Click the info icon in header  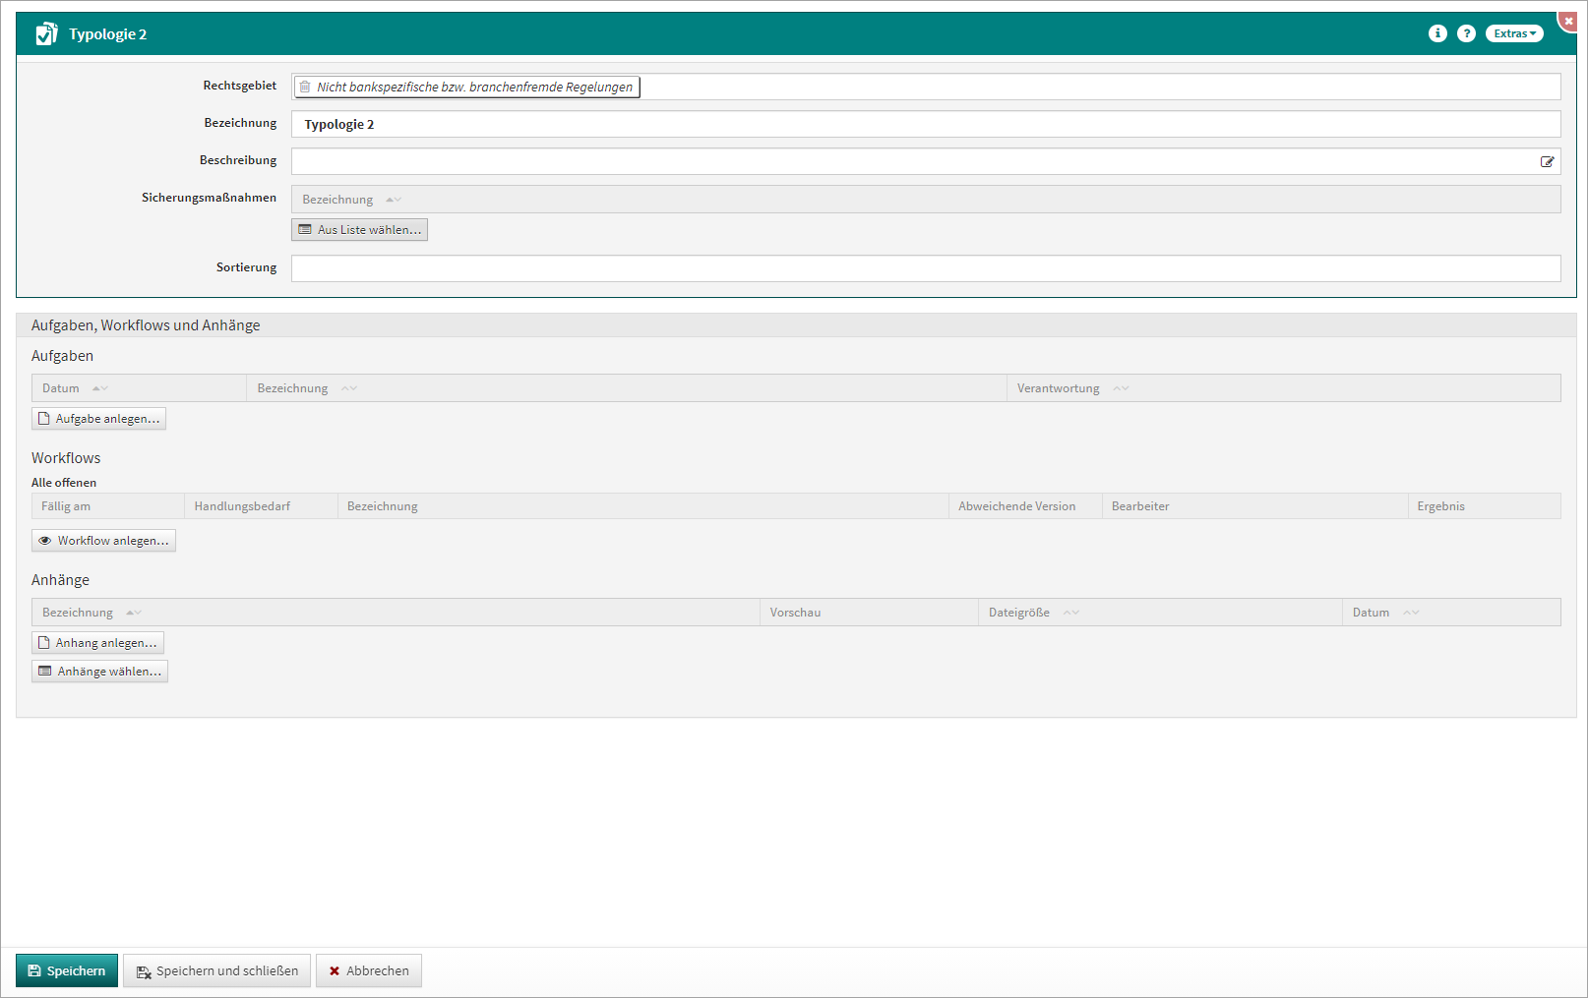tap(1437, 33)
